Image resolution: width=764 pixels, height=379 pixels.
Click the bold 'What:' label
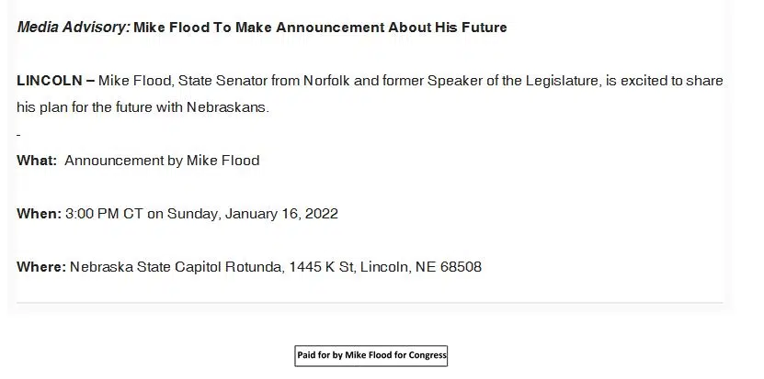[37, 161]
